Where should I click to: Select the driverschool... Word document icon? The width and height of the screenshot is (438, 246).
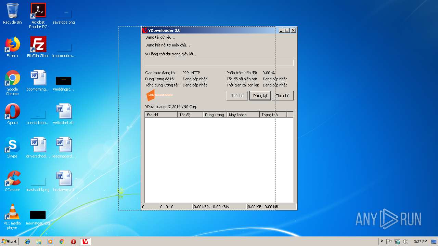click(38, 148)
